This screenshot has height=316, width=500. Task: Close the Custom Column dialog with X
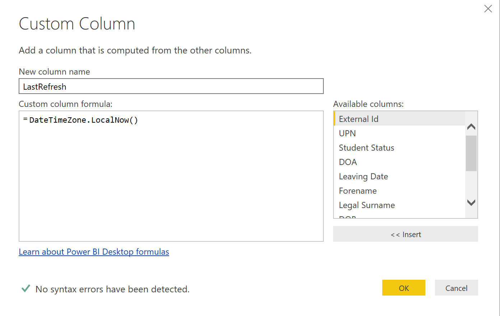click(x=488, y=9)
